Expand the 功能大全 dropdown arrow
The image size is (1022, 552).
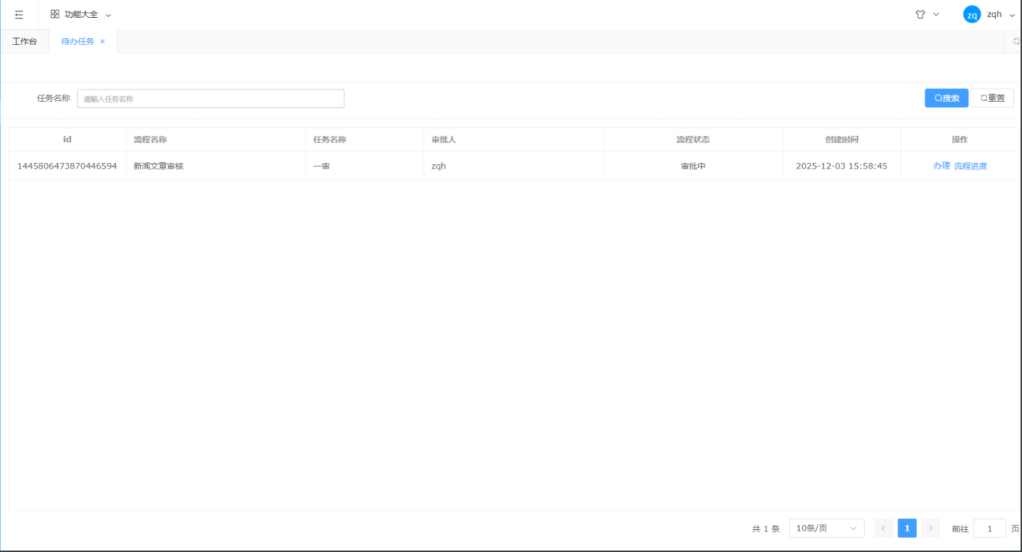tap(108, 15)
